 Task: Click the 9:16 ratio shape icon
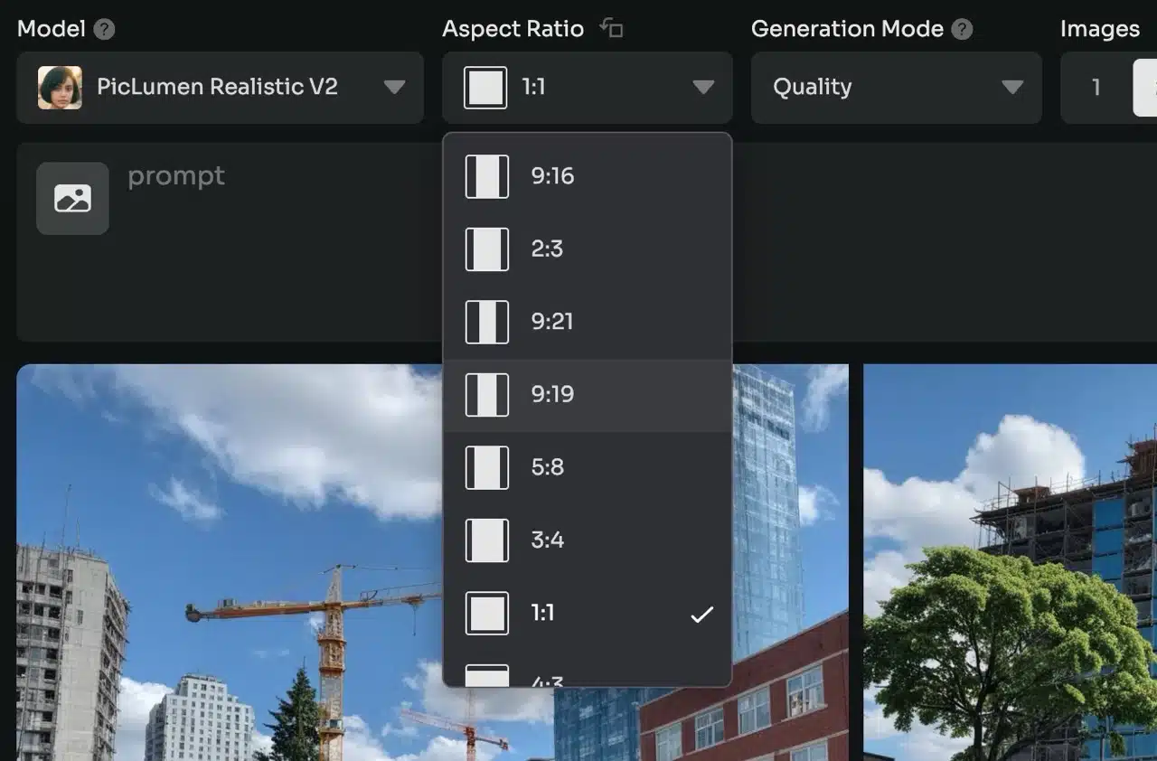pos(486,176)
